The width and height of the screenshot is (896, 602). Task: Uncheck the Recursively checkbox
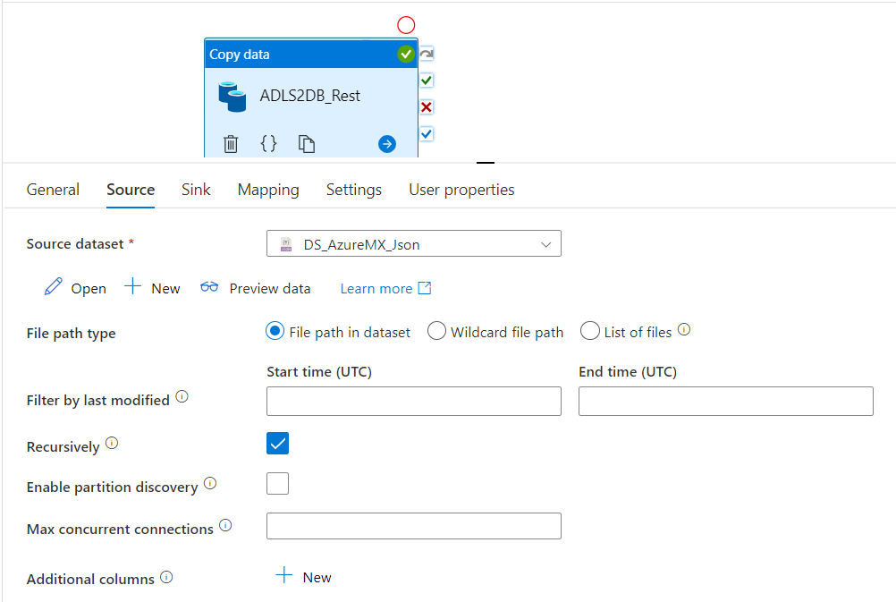pos(278,444)
